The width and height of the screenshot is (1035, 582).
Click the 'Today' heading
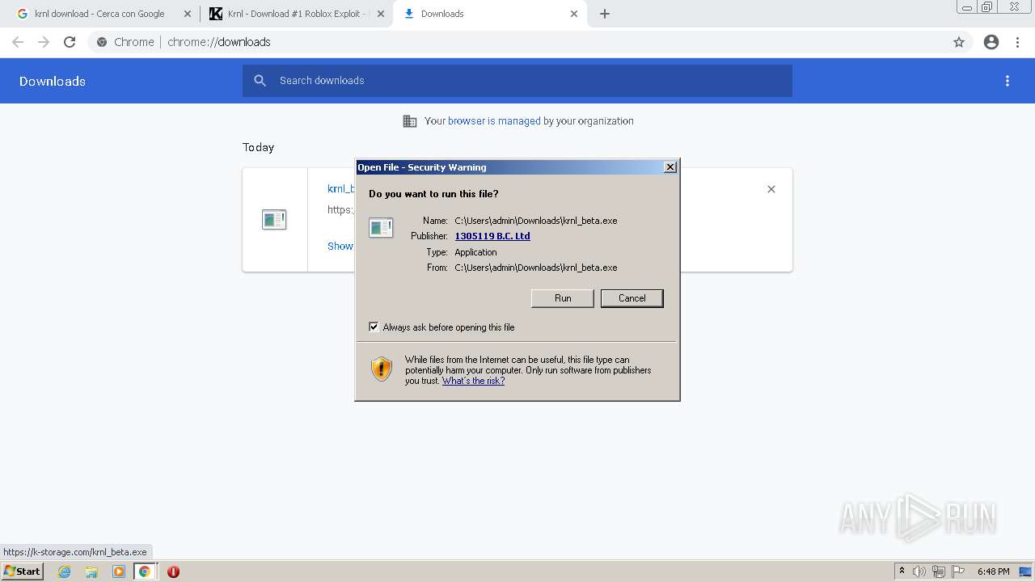tap(259, 147)
